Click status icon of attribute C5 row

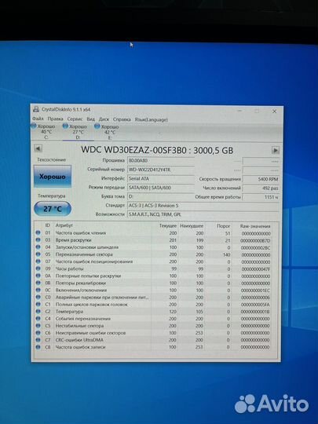(x=38, y=326)
